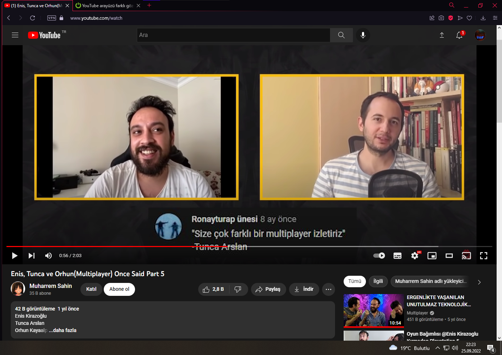Close the YouTube arayüzü farklı tab
The image size is (502, 355).
tap(138, 6)
